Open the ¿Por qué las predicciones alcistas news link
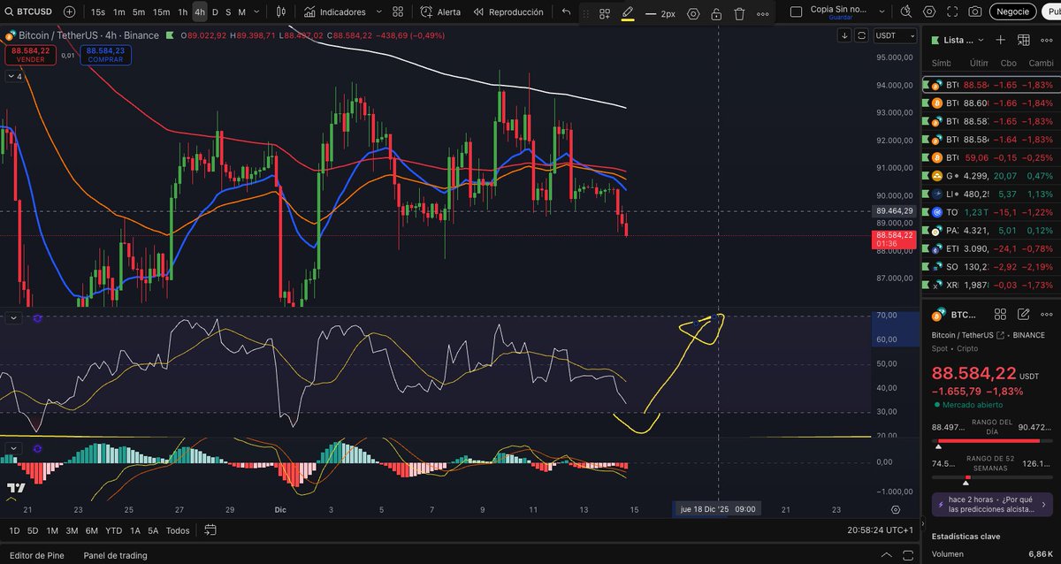This screenshot has height=564, width=1061. pos(990,504)
